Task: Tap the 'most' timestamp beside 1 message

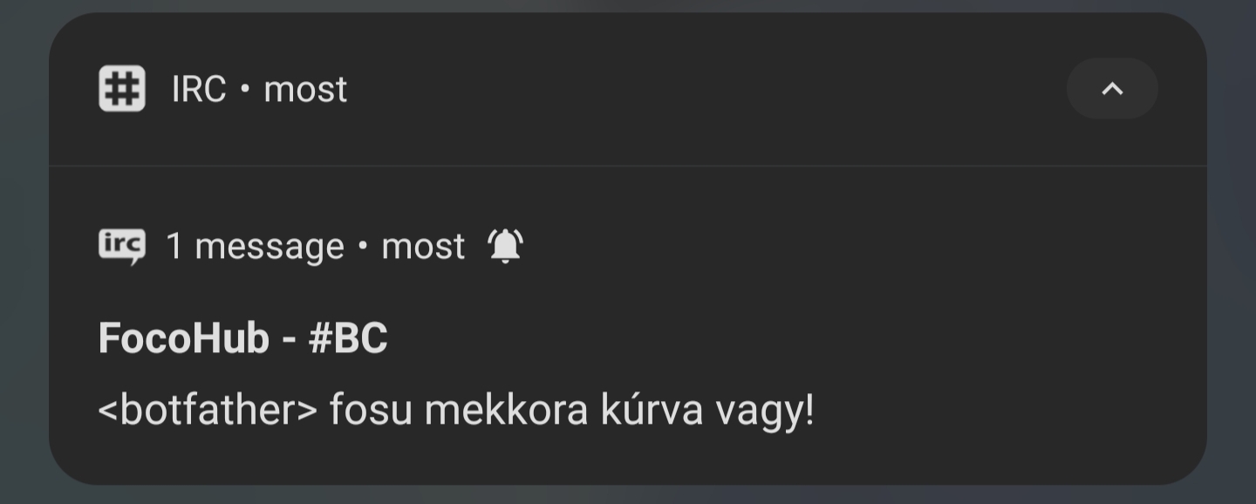Action: click(x=423, y=247)
